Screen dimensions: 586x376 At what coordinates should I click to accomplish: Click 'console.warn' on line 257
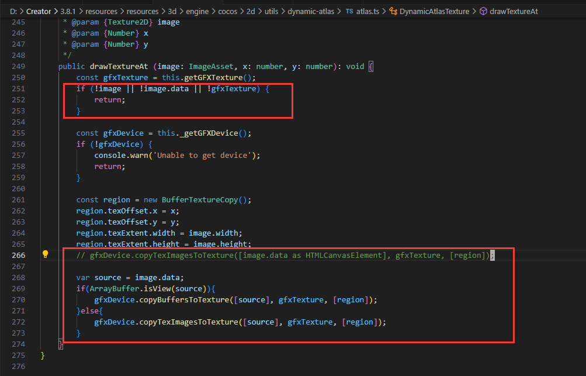point(121,156)
